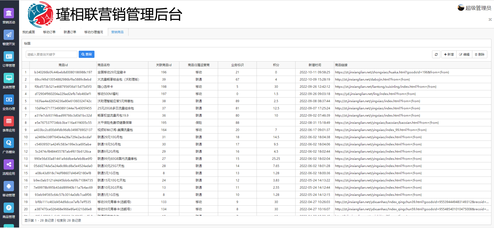Click the huaka.html product link in row 1
Viewport: 494px width, 228px height.
coord(392,72)
